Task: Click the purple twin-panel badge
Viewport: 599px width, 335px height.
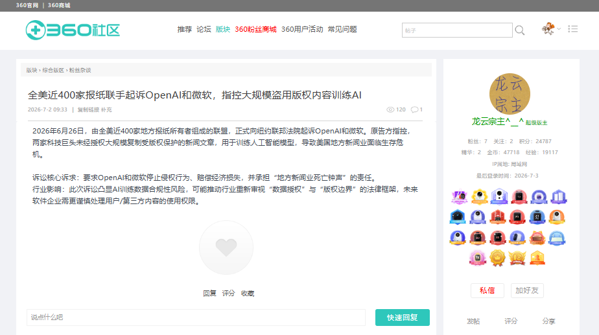Action: pyautogui.click(x=559, y=197)
